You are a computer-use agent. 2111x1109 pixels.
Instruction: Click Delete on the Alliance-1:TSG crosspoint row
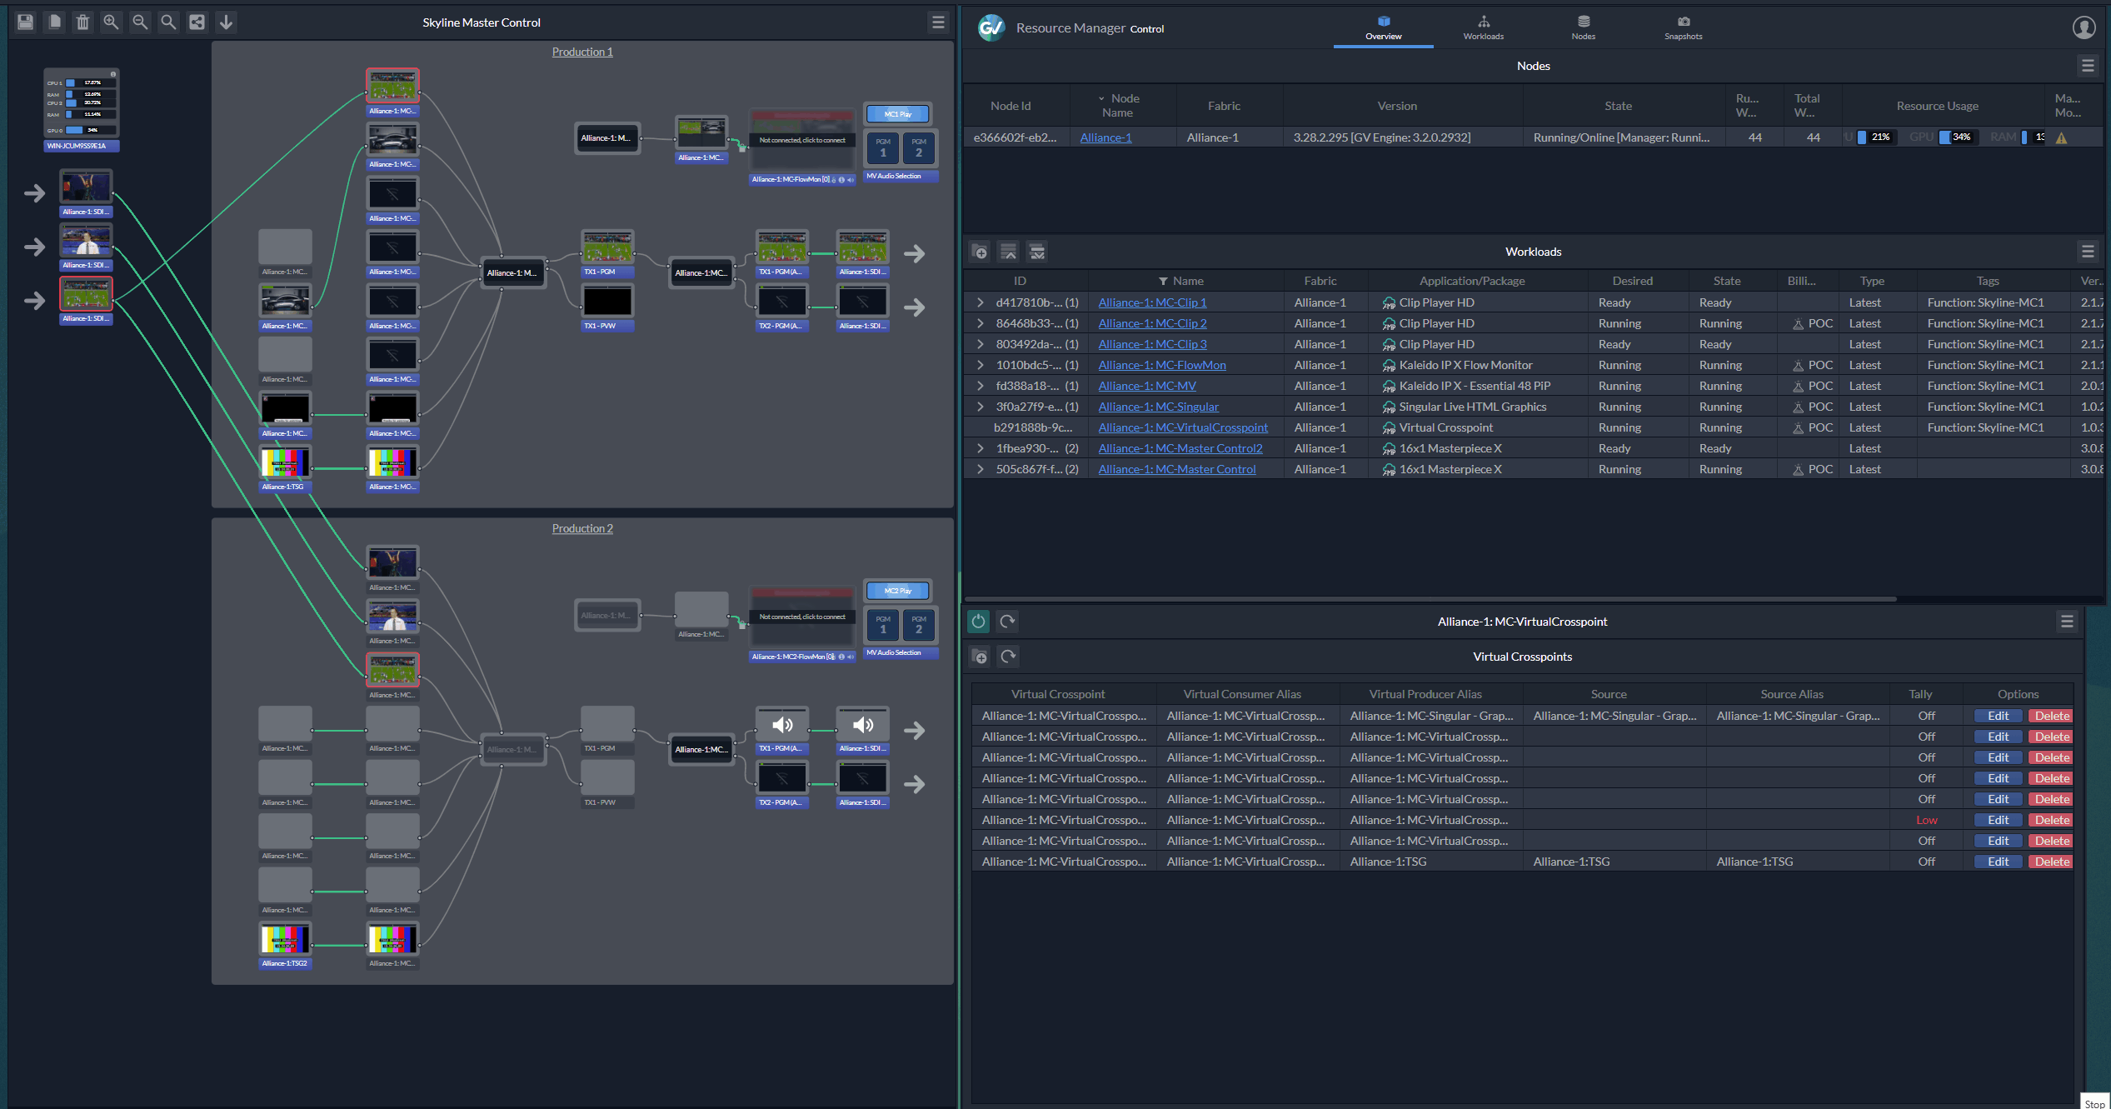pos(2051,862)
